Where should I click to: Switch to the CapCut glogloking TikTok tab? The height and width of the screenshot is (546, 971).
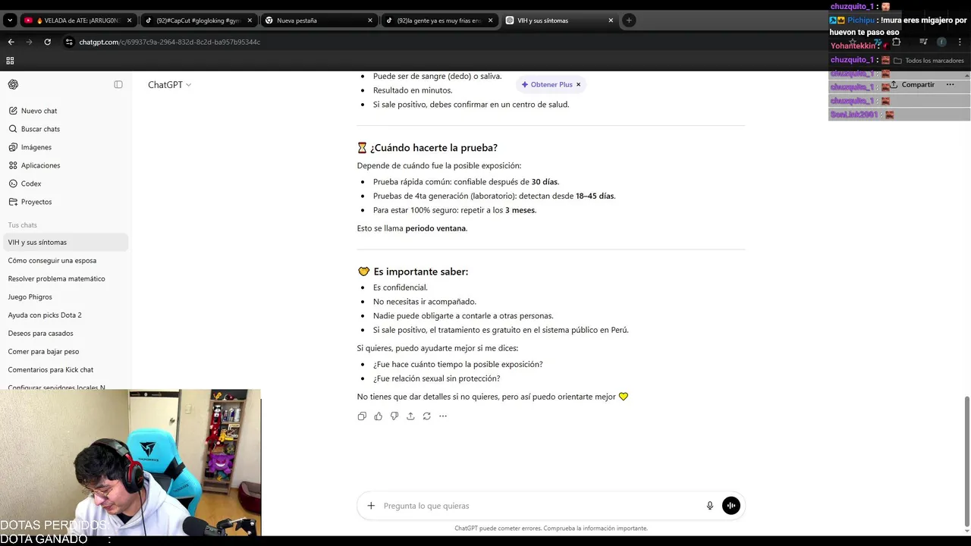[x=199, y=20]
